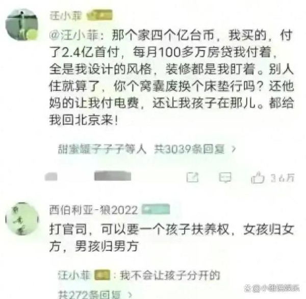Like the first comment with thumbs-up icon

[x=258, y=178]
